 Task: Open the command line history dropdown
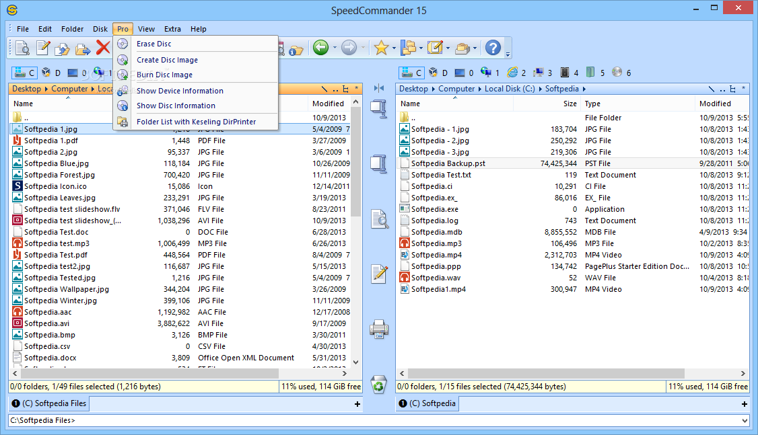[x=745, y=420]
